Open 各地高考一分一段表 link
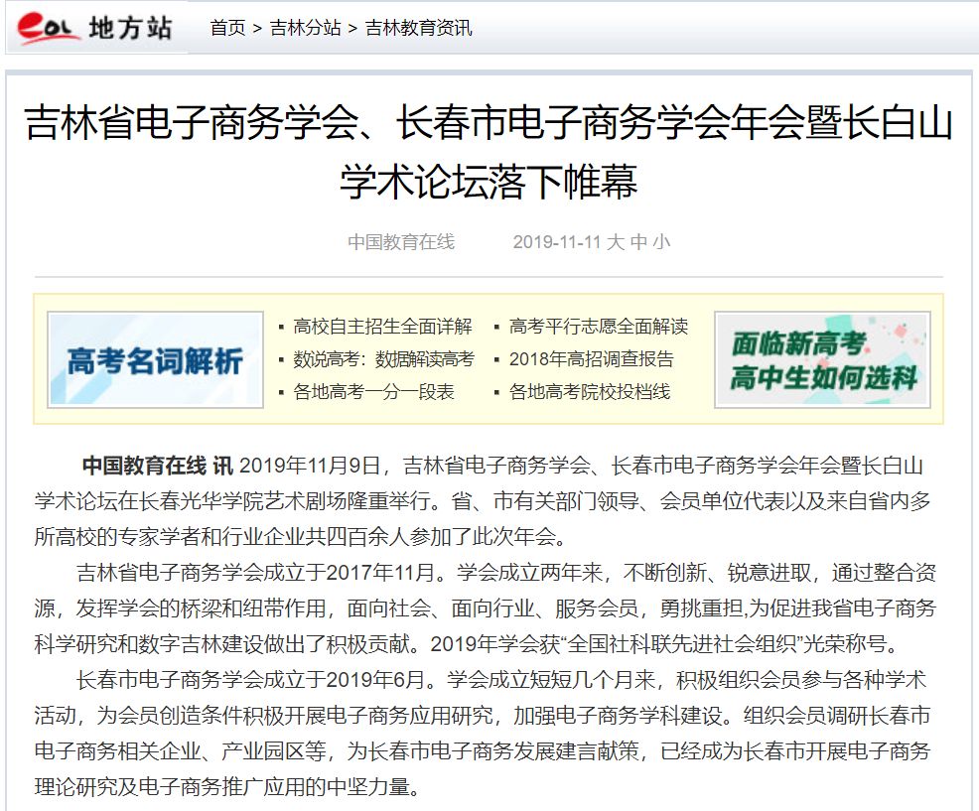979x811 pixels. (x=373, y=392)
